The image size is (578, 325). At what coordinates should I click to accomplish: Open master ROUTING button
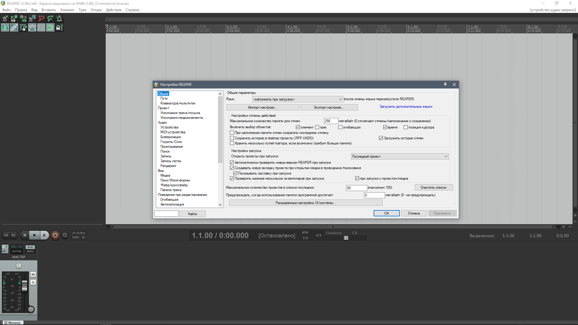click(x=17, y=249)
